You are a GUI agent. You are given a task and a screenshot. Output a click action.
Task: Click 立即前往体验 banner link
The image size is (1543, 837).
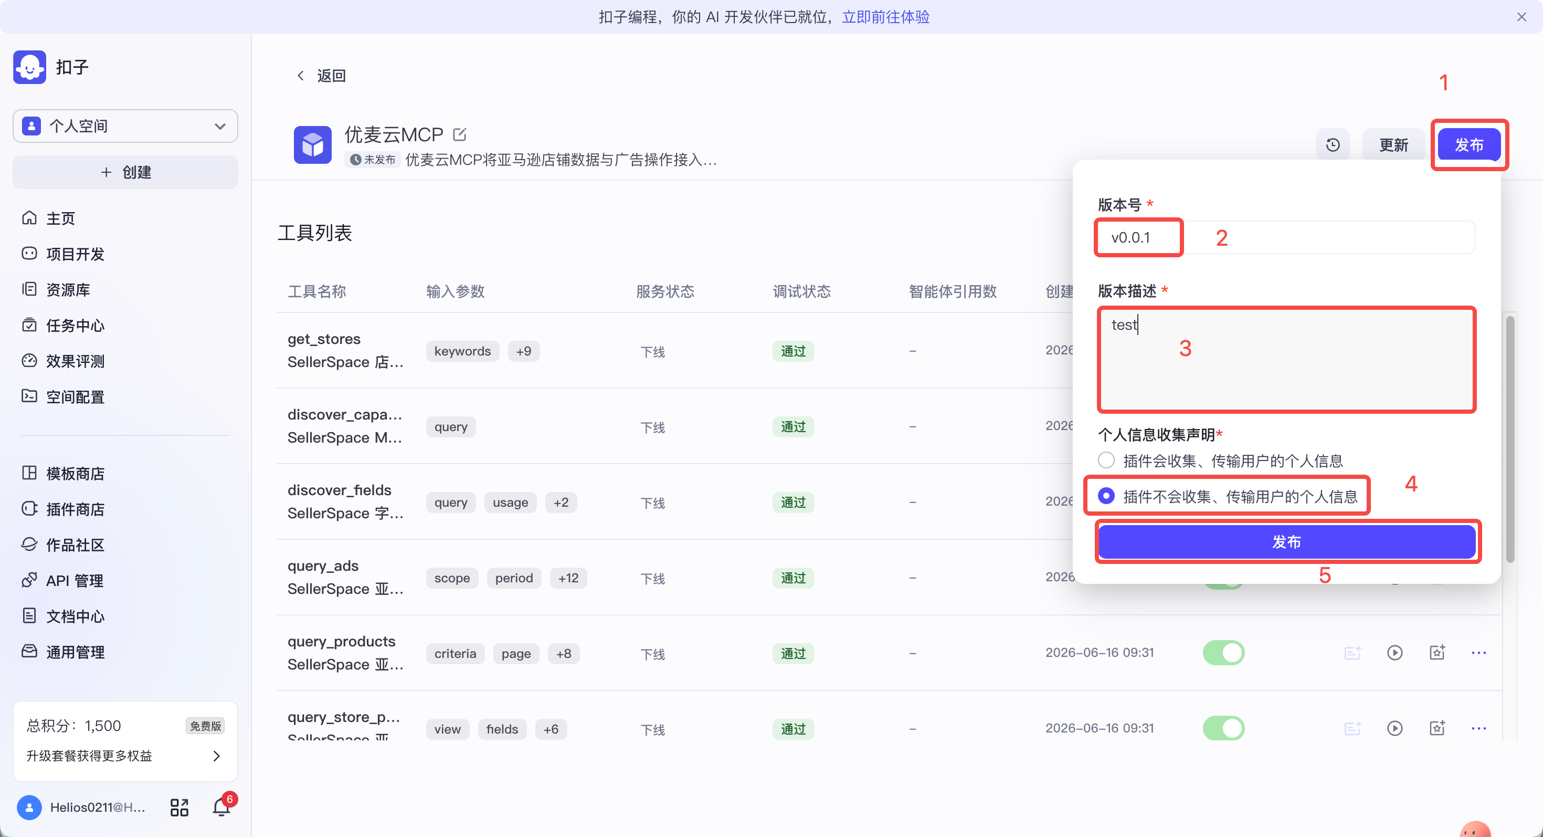click(885, 17)
